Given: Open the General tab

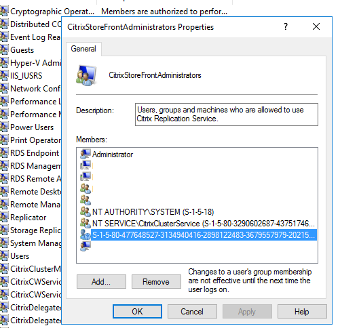Looking at the screenshot, I should [x=83, y=49].
